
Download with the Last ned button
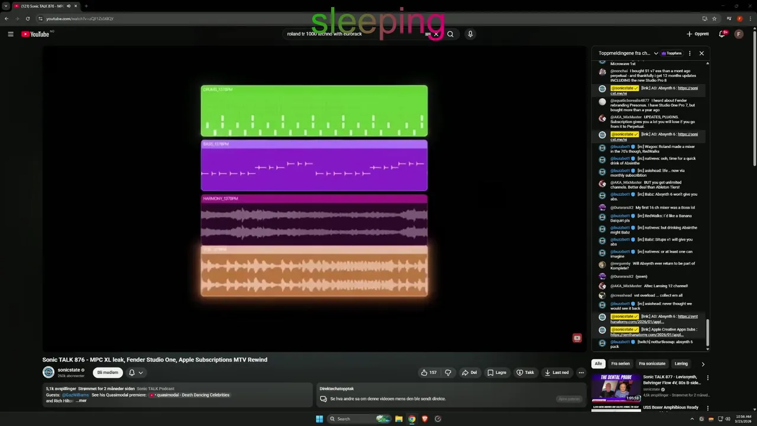557,372
